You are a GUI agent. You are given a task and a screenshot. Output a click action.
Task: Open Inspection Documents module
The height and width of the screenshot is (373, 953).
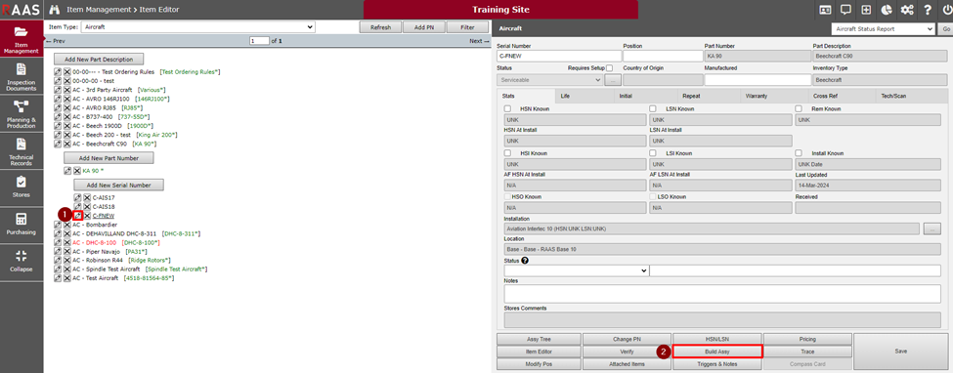click(x=22, y=76)
